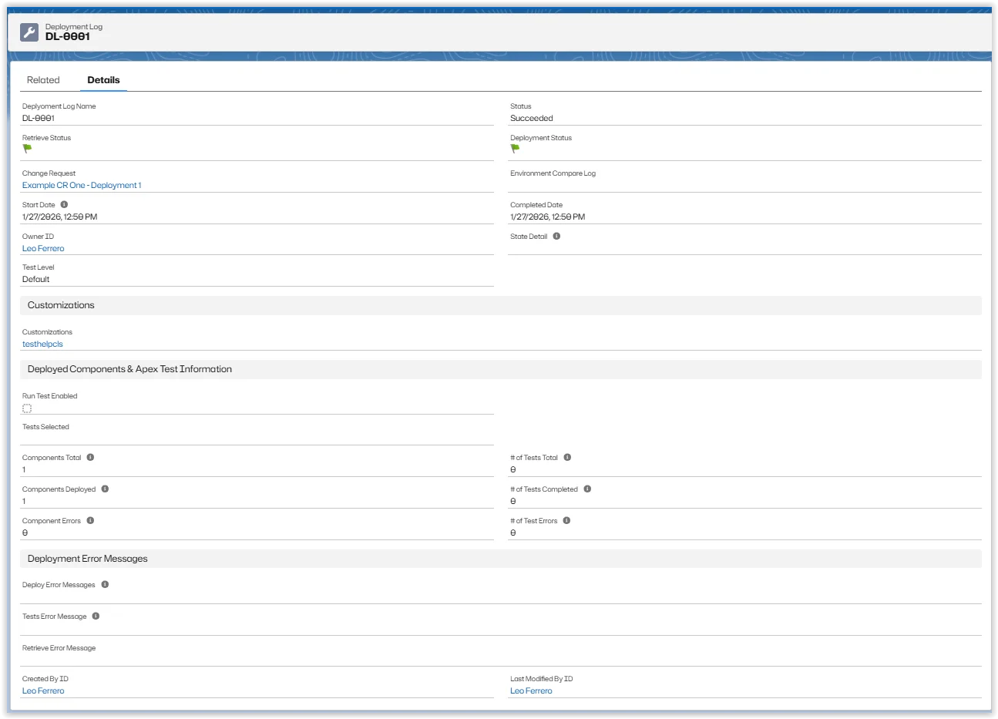Click the # of Tests Total info icon
Screen dimensions: 998x719
pyautogui.click(x=567, y=457)
